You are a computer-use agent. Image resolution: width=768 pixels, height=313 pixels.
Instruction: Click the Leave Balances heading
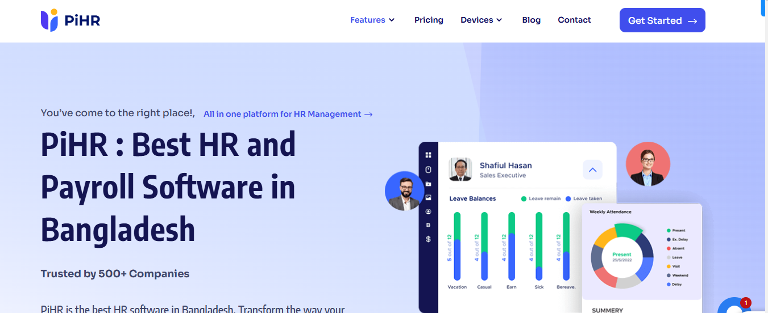coord(472,198)
